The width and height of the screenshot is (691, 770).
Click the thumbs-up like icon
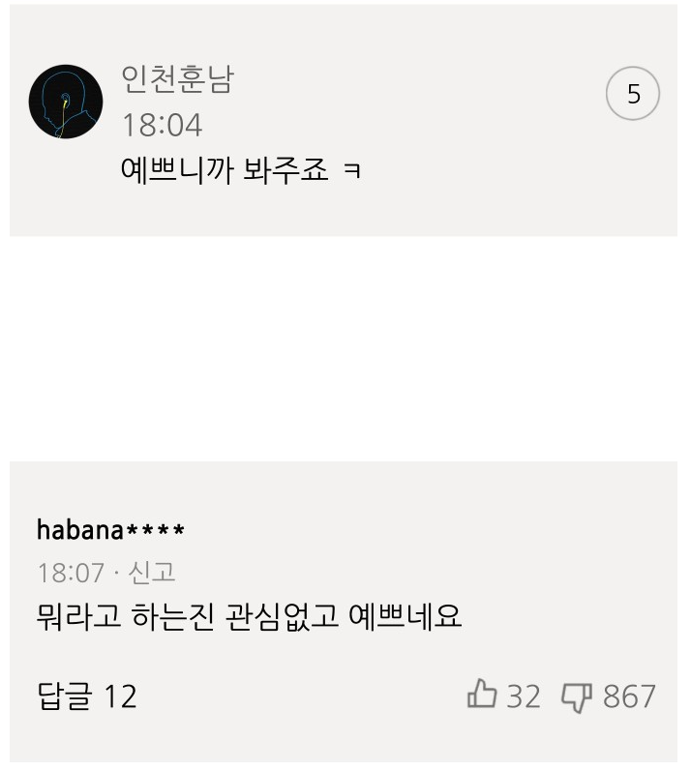pyautogui.click(x=482, y=694)
